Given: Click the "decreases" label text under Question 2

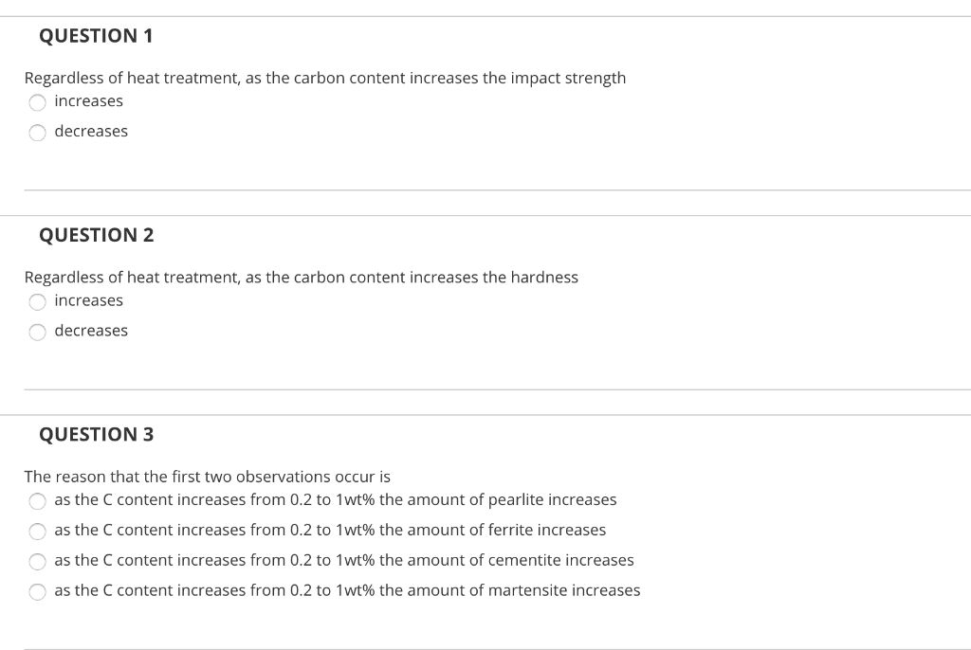Looking at the screenshot, I should coord(91,331).
